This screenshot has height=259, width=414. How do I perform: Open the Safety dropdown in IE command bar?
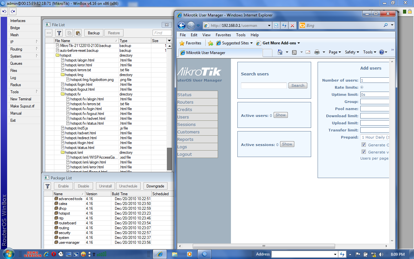pyautogui.click(x=352, y=52)
